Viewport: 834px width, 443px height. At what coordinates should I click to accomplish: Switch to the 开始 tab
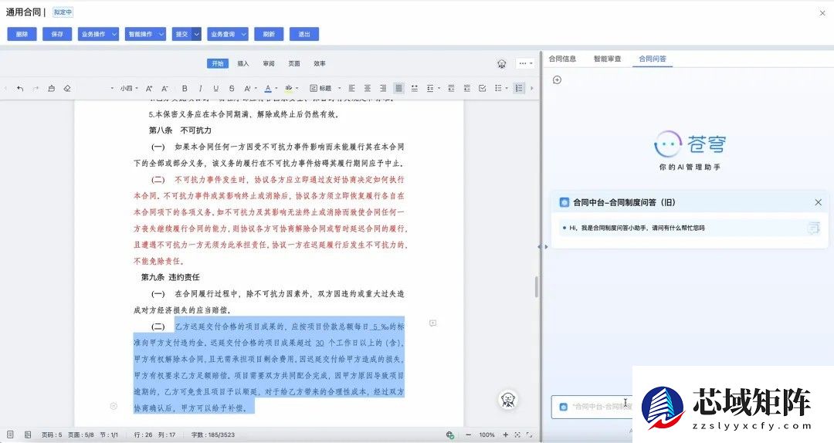[x=218, y=63]
